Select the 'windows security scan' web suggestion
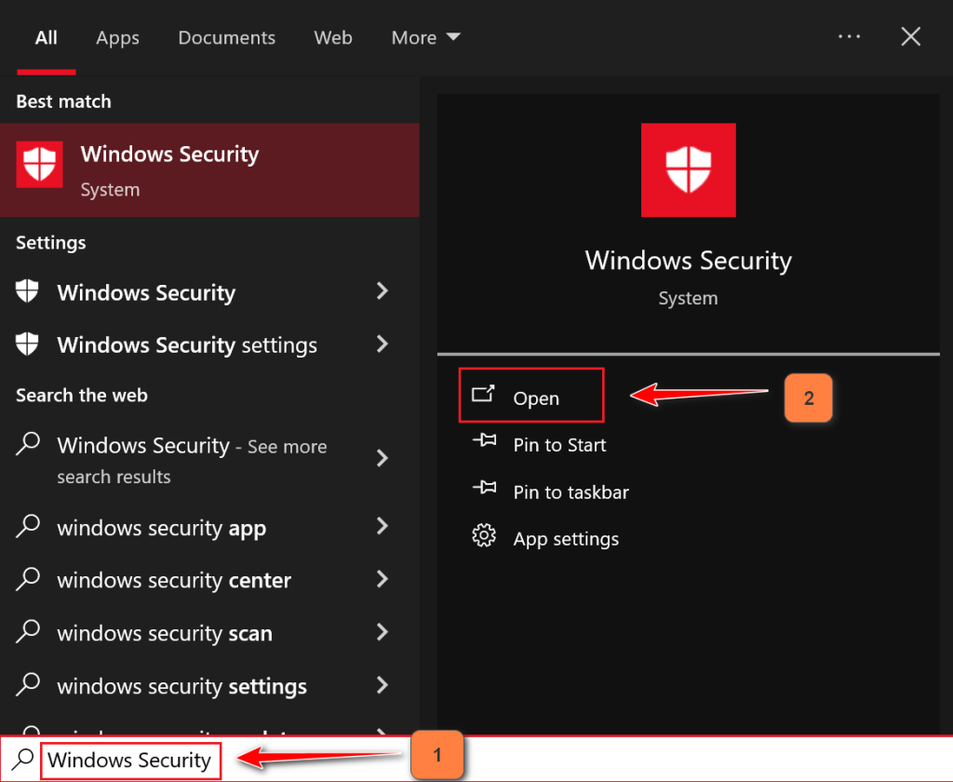Viewport: 953px width, 782px height. click(x=165, y=633)
